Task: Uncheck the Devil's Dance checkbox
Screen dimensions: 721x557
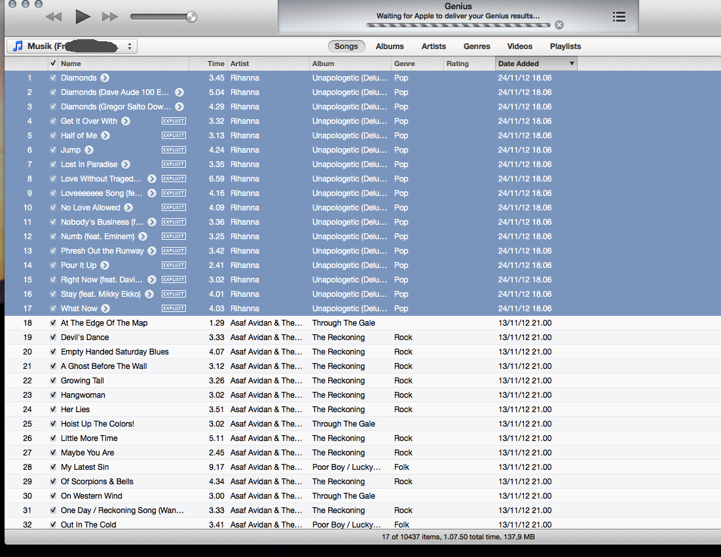Action: 53,337
